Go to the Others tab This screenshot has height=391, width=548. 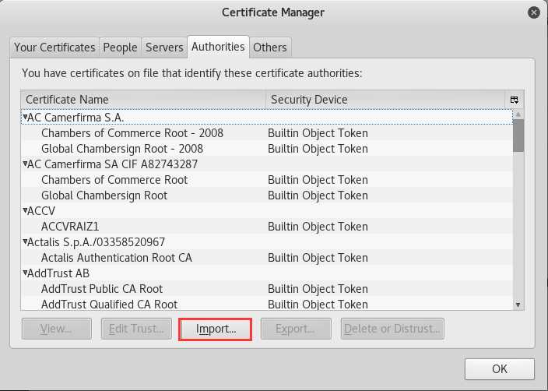[270, 48]
